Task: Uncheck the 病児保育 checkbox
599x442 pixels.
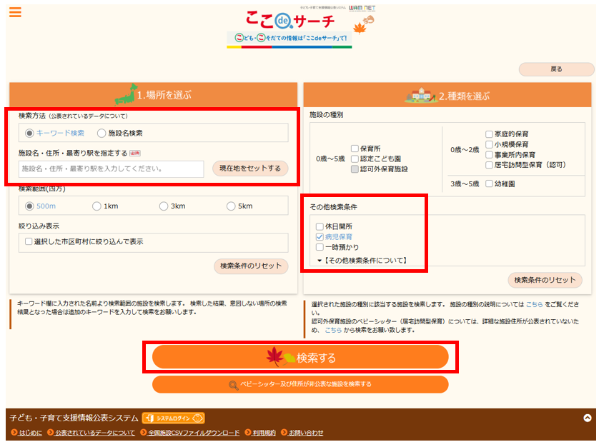Action: [320, 237]
